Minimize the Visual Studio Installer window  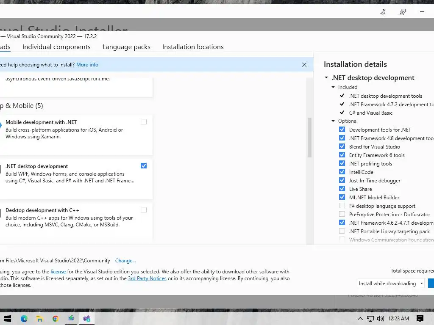tap(422, 11)
